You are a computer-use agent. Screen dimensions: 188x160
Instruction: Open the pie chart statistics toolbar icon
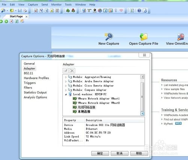coord(100,11)
